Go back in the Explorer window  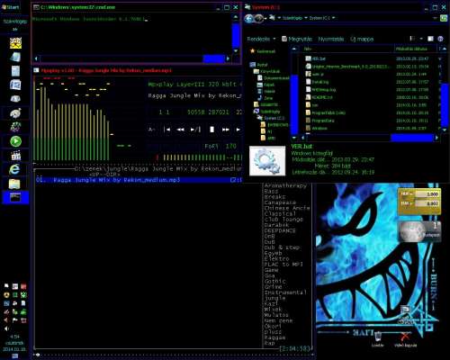[x=248, y=19]
